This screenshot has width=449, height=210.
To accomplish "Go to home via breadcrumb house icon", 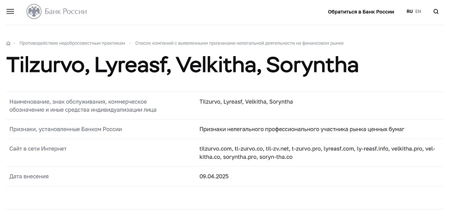I will tap(8, 44).
